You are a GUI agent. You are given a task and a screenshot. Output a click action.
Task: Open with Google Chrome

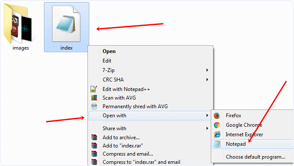pyautogui.click(x=244, y=125)
